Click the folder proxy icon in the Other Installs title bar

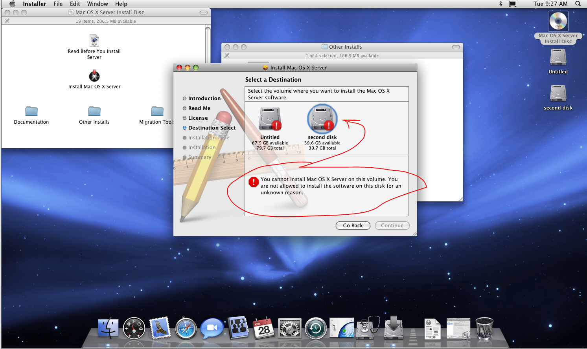coord(325,47)
